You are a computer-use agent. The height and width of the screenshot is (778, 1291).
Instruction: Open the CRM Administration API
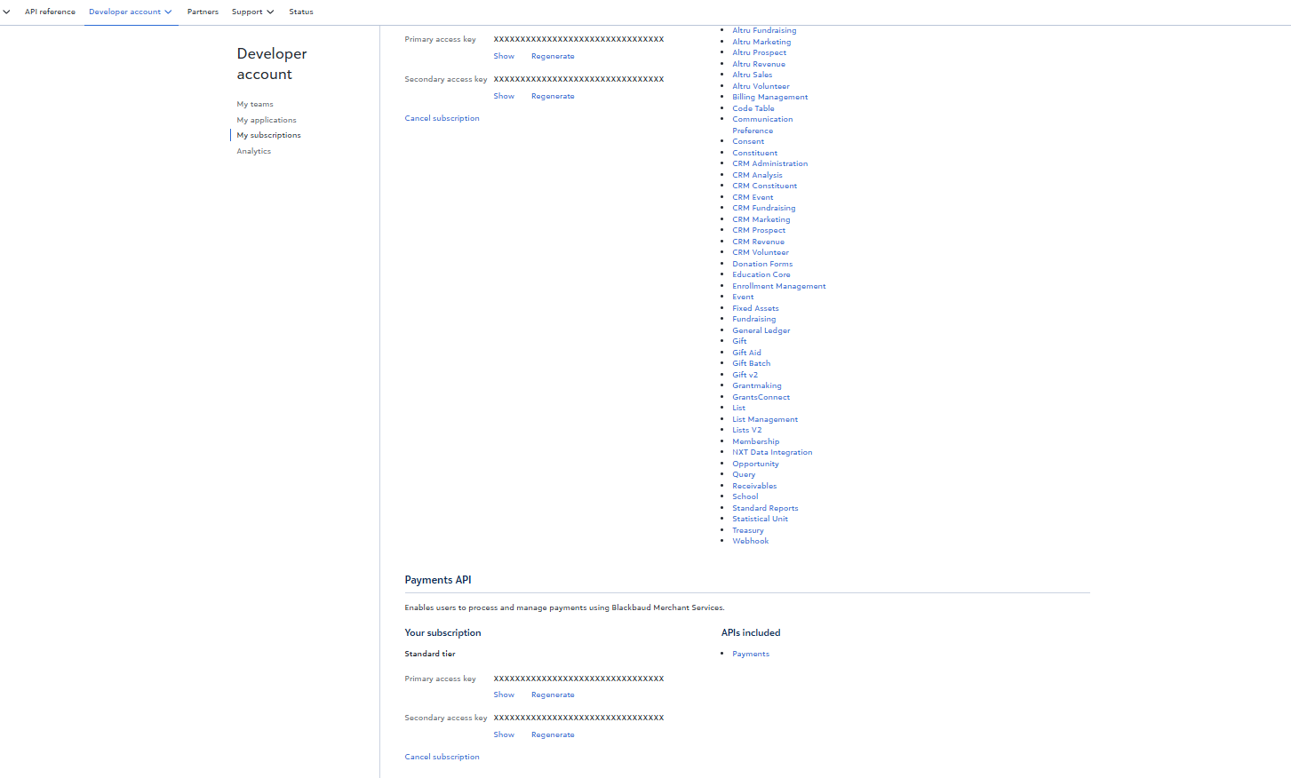pyautogui.click(x=770, y=163)
